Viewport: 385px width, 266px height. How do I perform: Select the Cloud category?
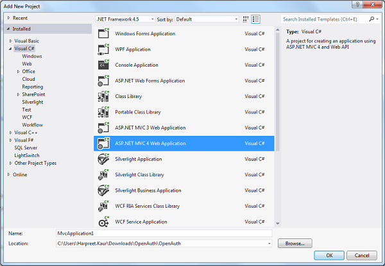[x=28, y=79]
